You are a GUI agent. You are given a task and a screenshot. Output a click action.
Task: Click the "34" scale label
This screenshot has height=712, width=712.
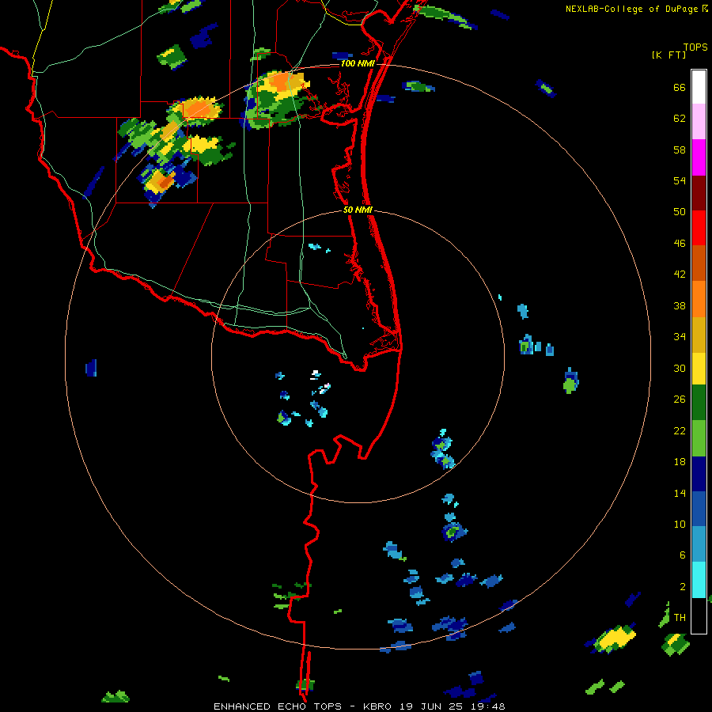point(680,337)
